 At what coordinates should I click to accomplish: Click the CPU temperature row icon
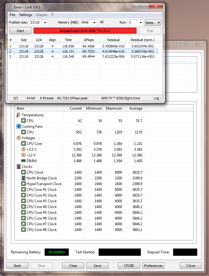(24, 120)
